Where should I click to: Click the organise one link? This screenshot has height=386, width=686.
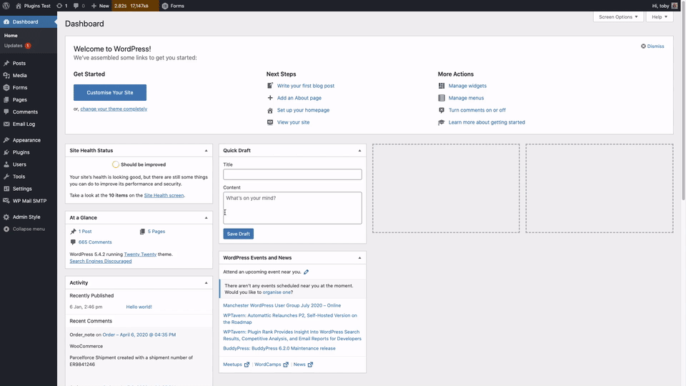[x=276, y=292]
